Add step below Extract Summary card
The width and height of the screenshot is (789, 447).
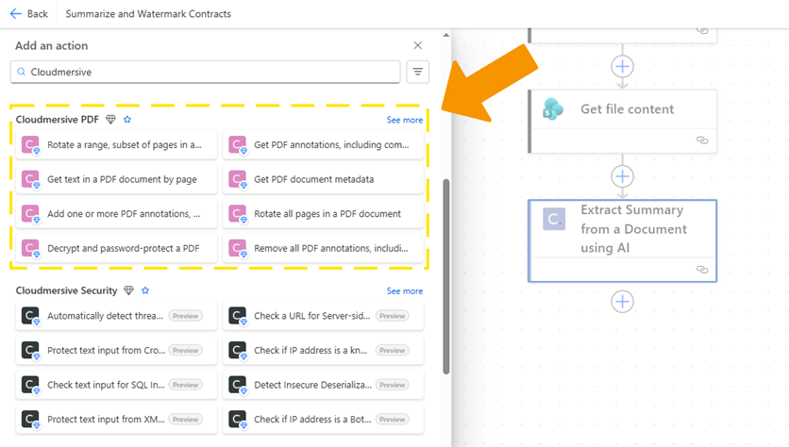click(623, 302)
